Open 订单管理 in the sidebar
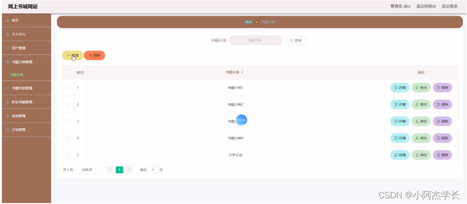This screenshot has height=204, width=467. (26, 130)
